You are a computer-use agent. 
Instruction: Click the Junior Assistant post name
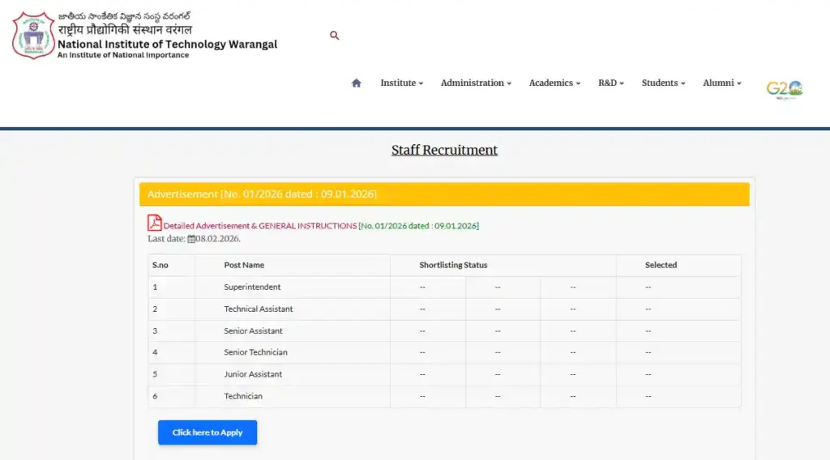253,374
